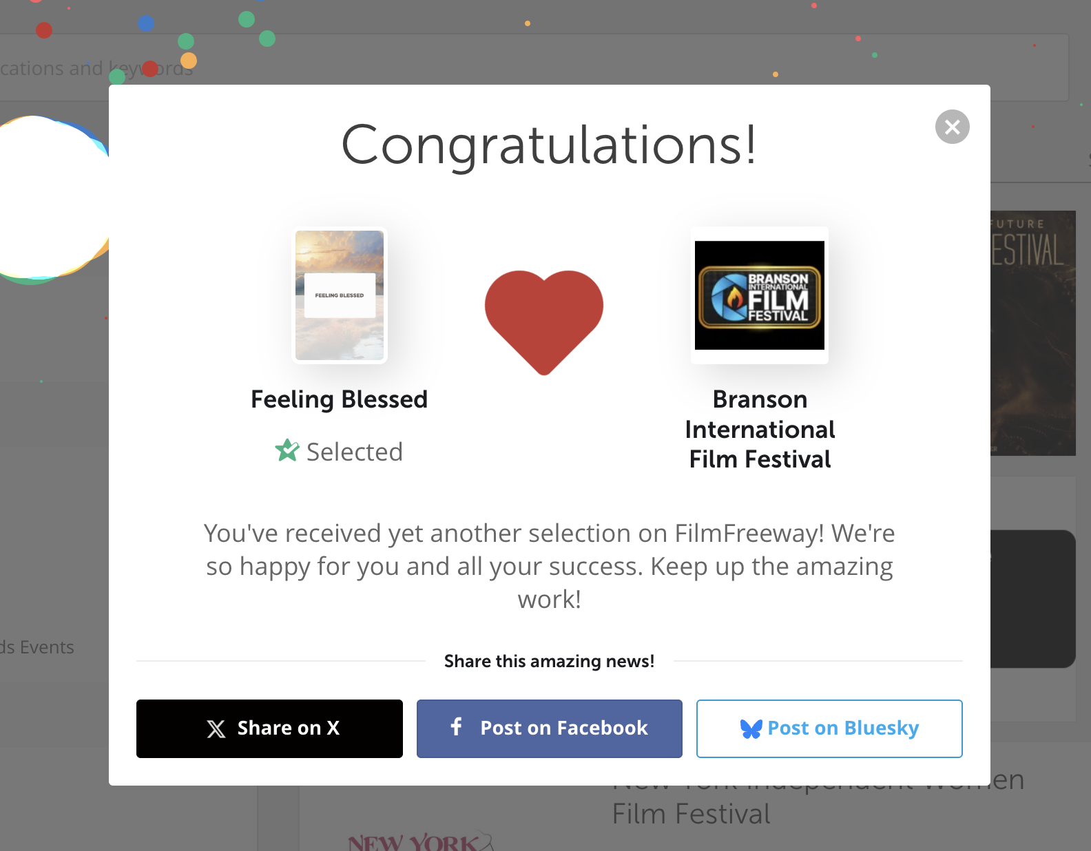Click the Bluesky butterfly icon
The height and width of the screenshot is (851, 1091).
[751, 728]
